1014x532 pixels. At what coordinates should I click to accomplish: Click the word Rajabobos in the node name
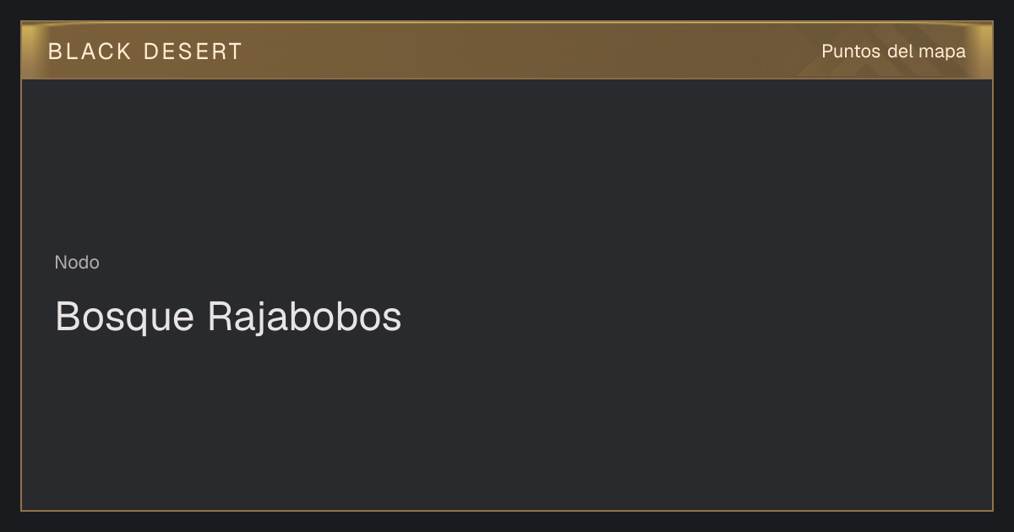[x=304, y=317]
